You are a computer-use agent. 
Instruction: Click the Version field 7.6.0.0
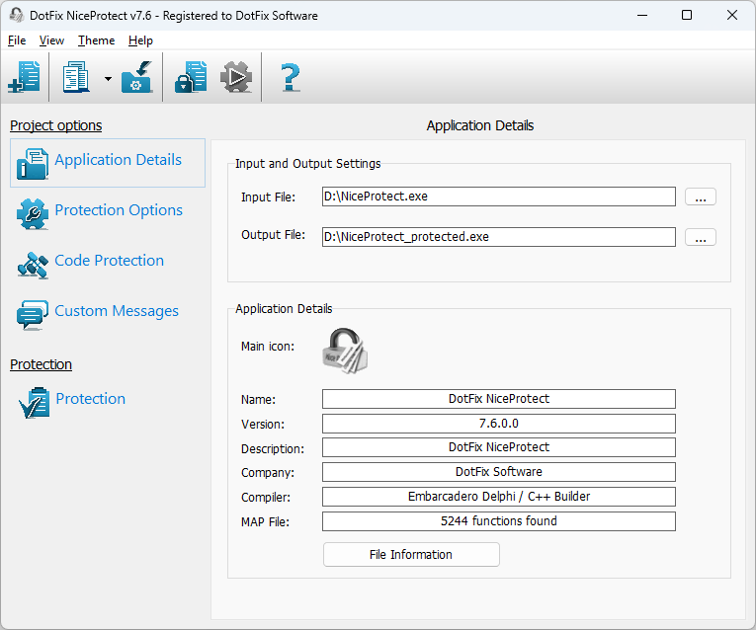(x=498, y=424)
